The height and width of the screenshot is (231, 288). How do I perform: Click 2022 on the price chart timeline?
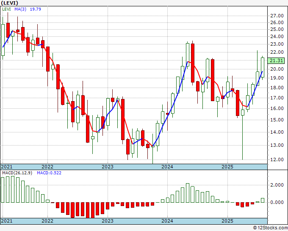47,167
